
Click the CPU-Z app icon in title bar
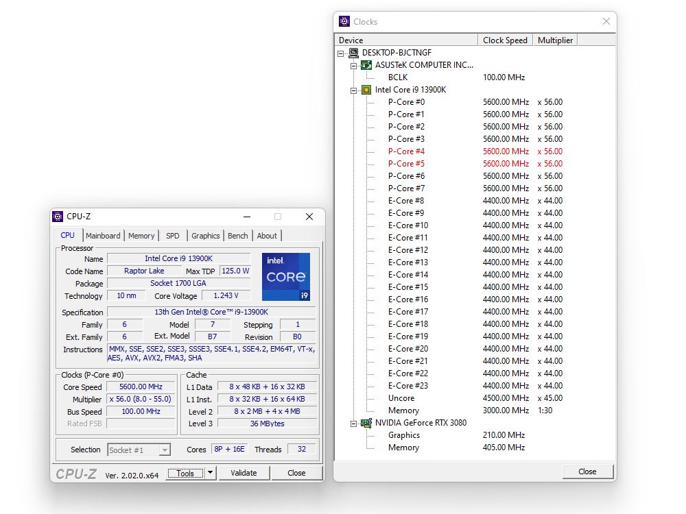click(58, 217)
